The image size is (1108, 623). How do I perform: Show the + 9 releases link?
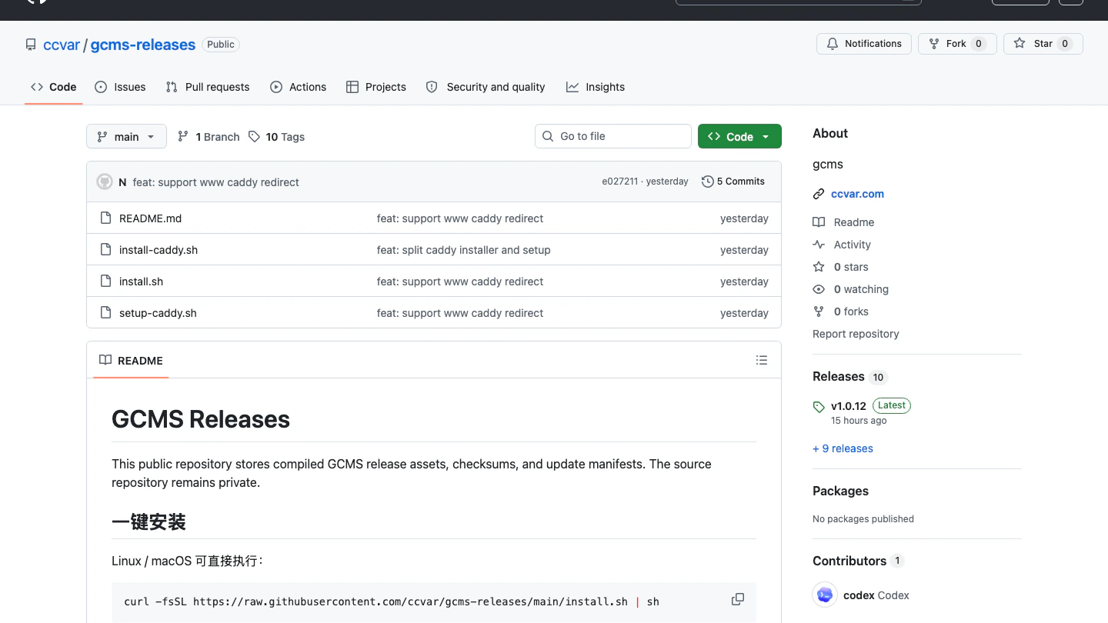click(x=843, y=448)
